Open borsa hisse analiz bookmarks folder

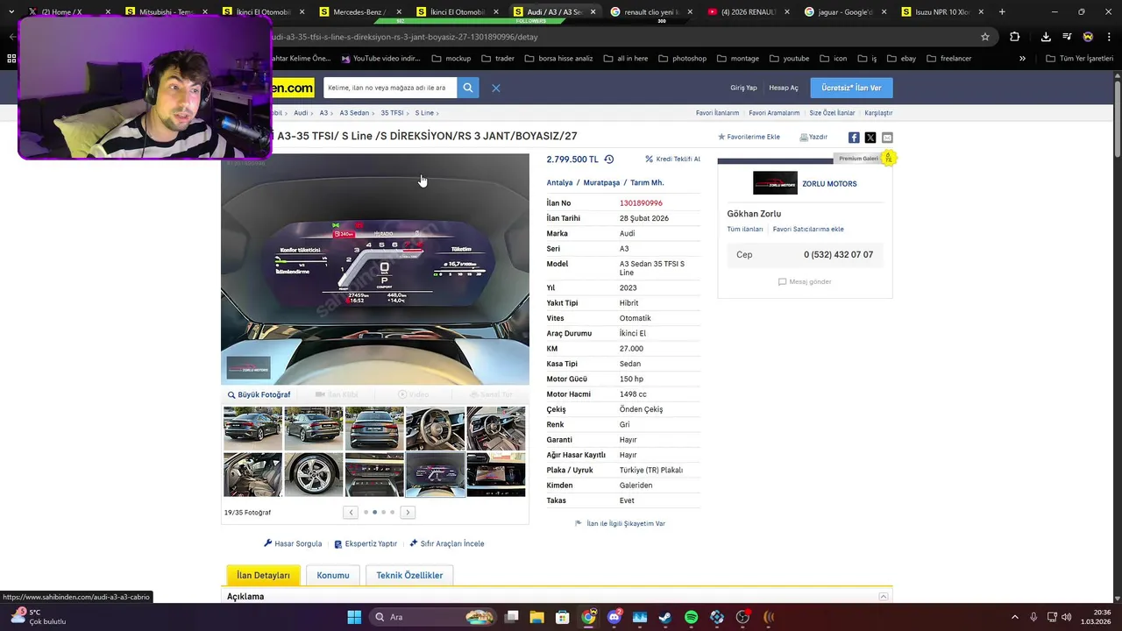point(558,59)
